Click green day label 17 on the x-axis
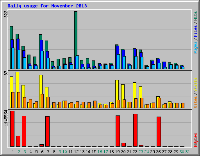The image size is (200, 156). pos(105,152)
